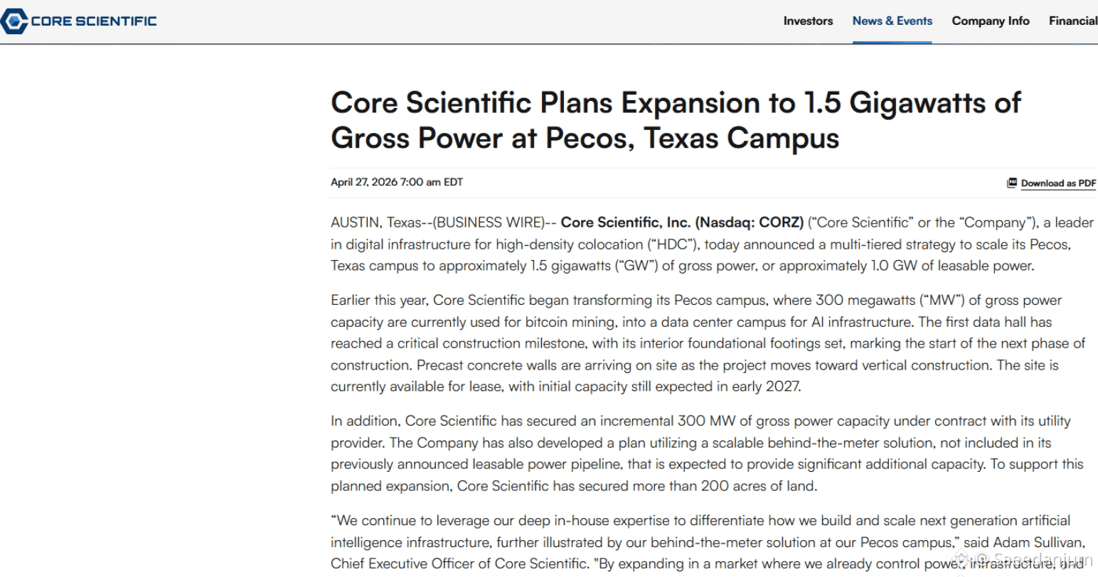Open the News & Events menu

coord(892,21)
